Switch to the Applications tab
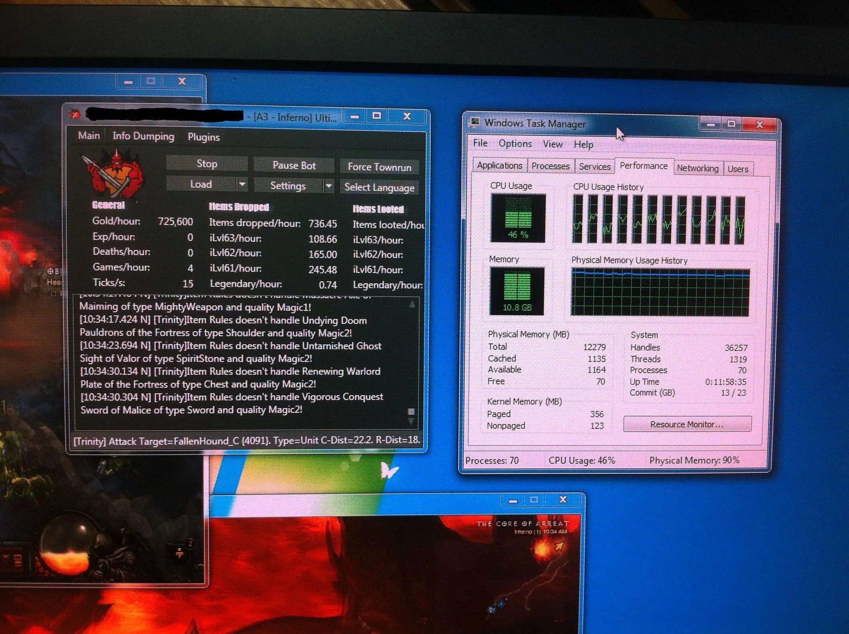849x634 pixels. pos(499,165)
